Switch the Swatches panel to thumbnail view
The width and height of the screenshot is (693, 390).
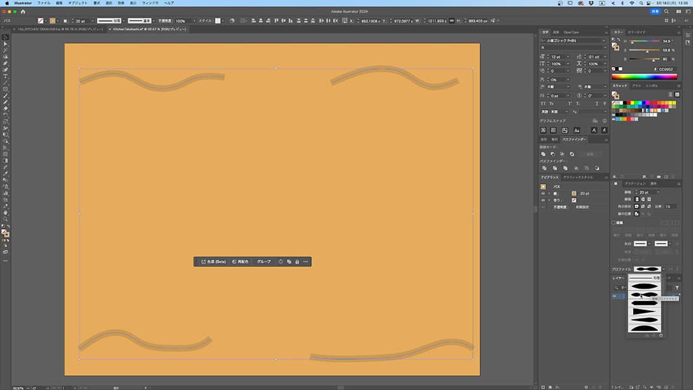677,94
